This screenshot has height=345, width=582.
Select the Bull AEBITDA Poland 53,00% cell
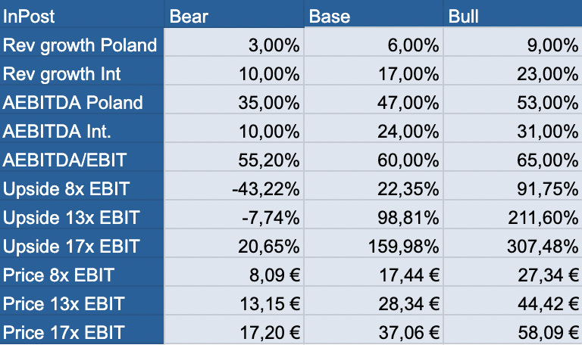[512, 100]
